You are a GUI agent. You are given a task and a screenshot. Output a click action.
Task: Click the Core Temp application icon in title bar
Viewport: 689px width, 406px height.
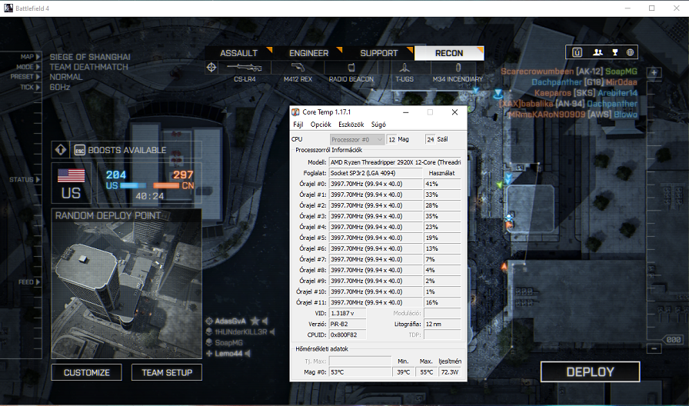[296, 112]
